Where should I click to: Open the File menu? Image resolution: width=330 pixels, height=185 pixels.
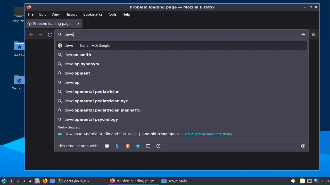(31, 14)
